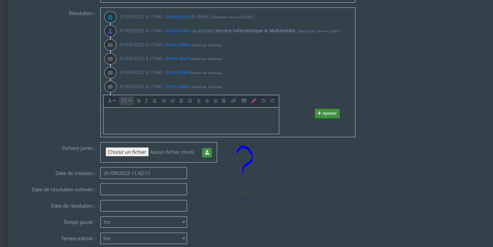Open the font family dropdown in editor
The width and height of the screenshot is (493, 247).
112,101
